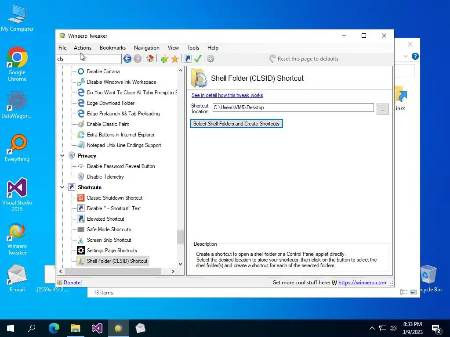Screen dimensions: 450x337
Task: Open taskbar search magnifier
Action: click(x=32, y=328)
